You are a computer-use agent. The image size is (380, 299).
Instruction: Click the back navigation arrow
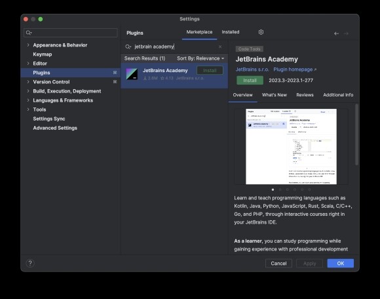click(336, 33)
